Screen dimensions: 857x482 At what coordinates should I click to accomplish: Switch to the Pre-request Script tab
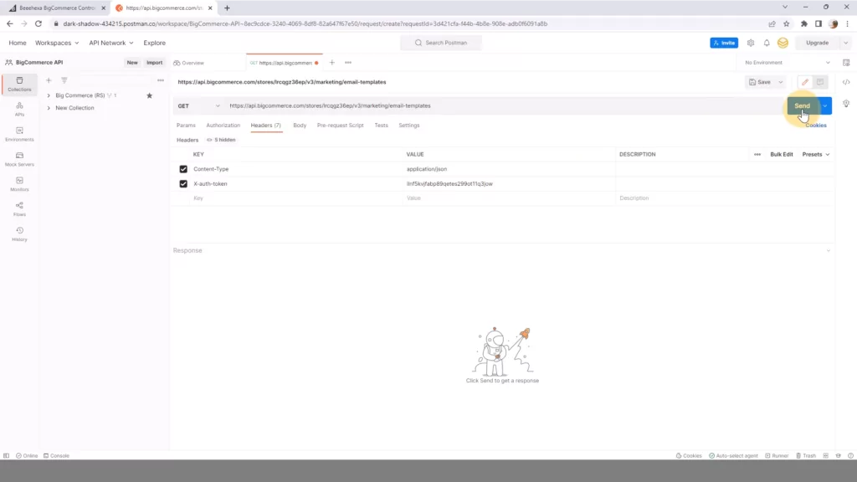point(340,126)
